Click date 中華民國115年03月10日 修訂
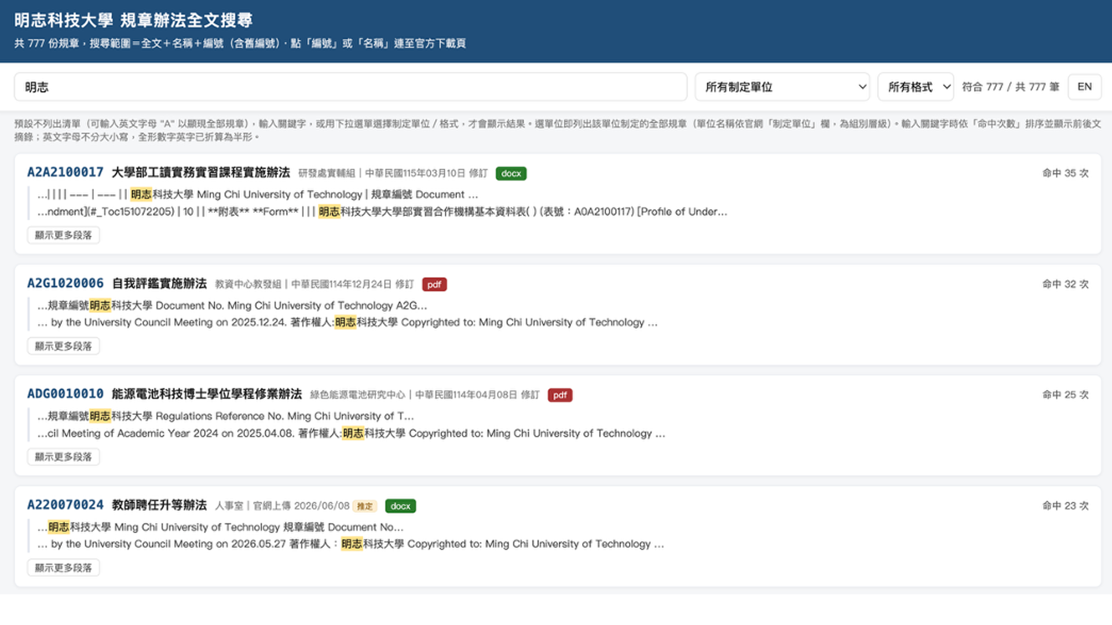This screenshot has height=625, width=1112. click(426, 174)
